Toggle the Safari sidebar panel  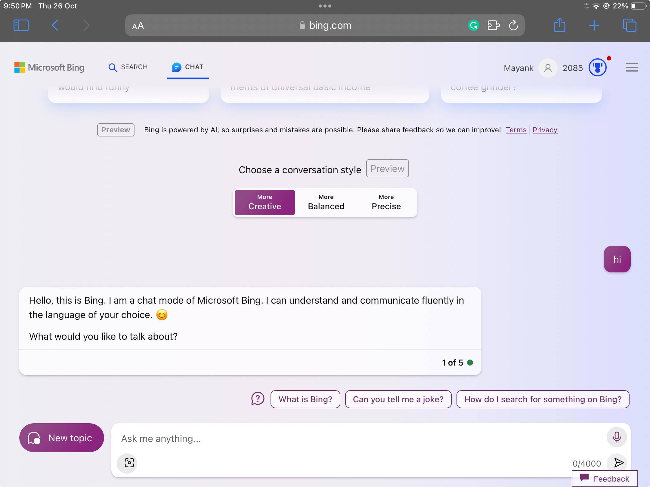[x=21, y=25]
